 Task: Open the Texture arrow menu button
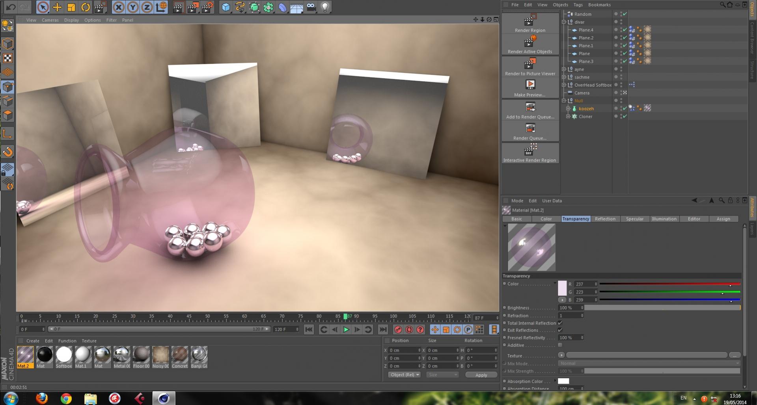561,355
